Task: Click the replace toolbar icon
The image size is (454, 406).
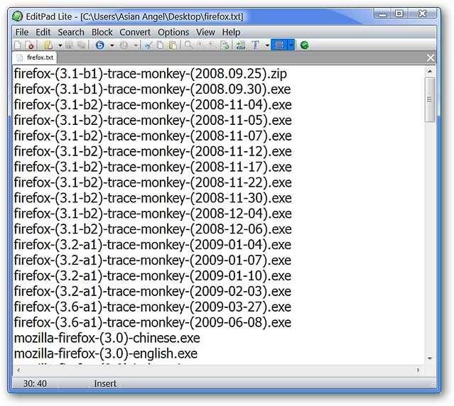Action: 225,45
